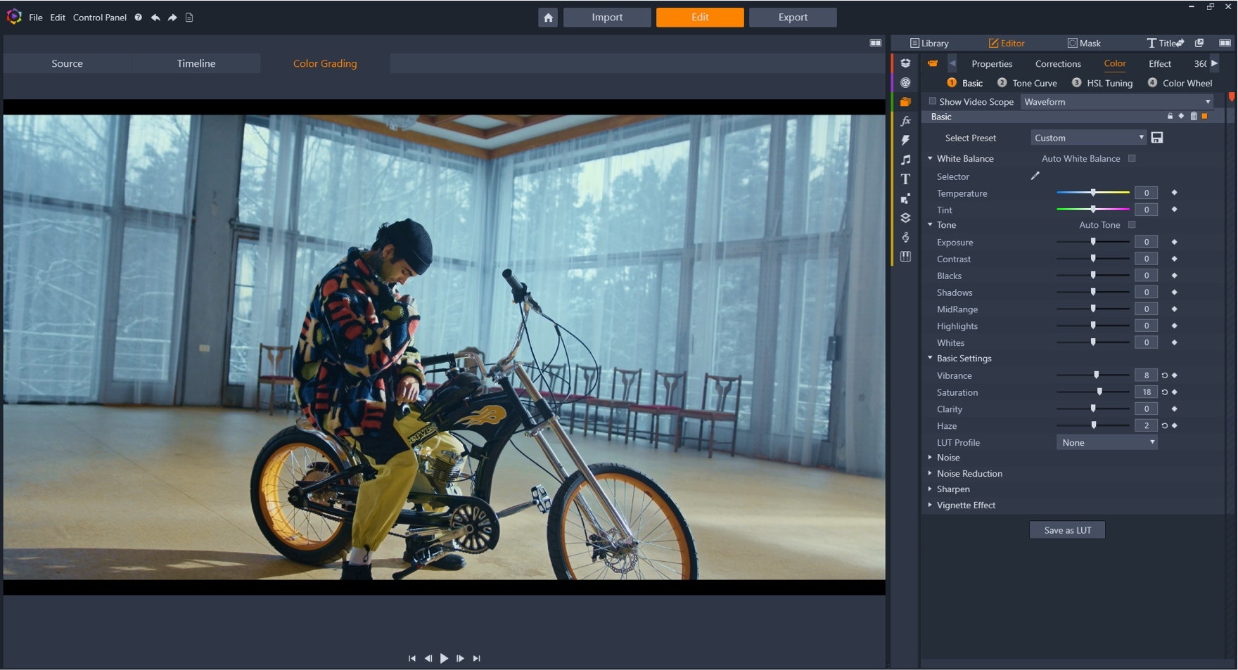Open the fx effects sidebar icon

pos(905,121)
